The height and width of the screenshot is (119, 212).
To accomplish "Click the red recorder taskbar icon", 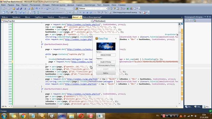I will (91, 116).
